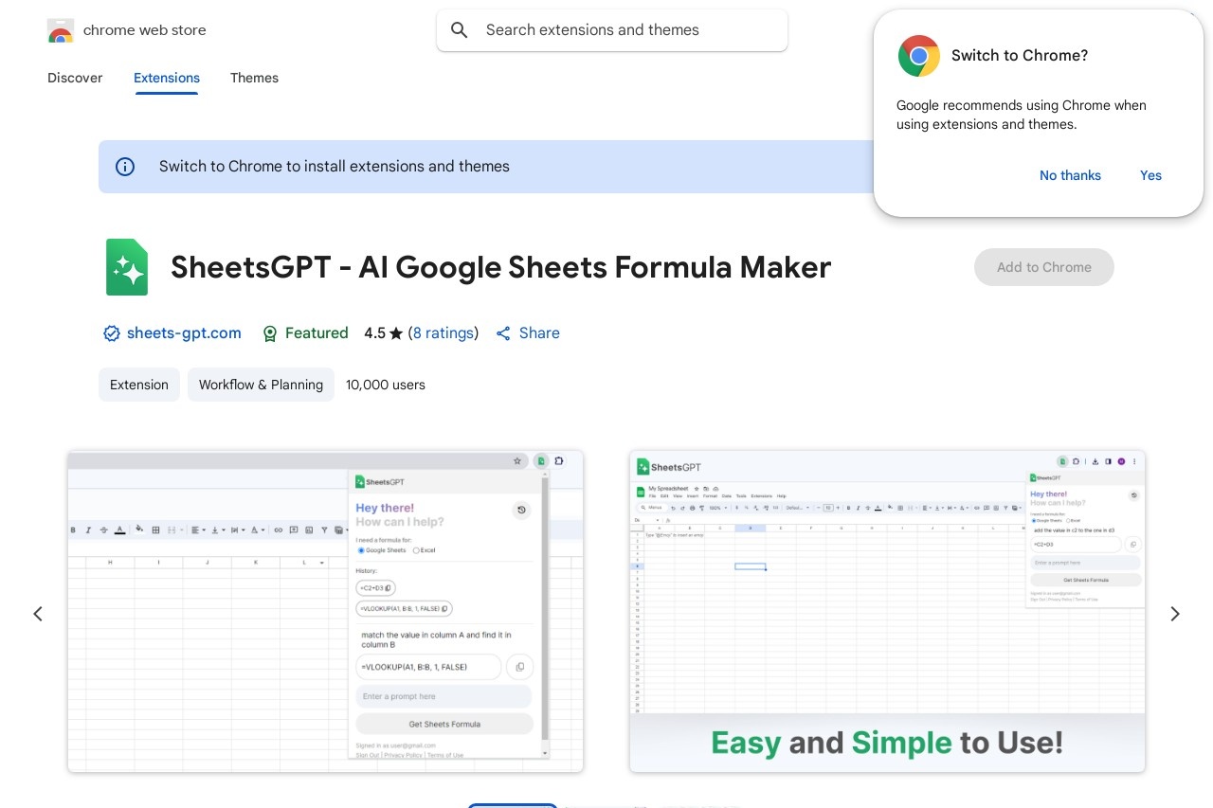The width and height of the screenshot is (1213, 808).
Task: Open the Extensions tab
Action: point(167,78)
